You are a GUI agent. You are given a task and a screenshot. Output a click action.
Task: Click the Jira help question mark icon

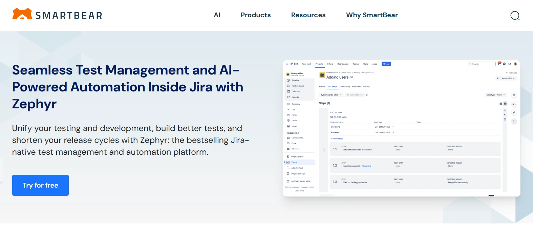[504, 64]
